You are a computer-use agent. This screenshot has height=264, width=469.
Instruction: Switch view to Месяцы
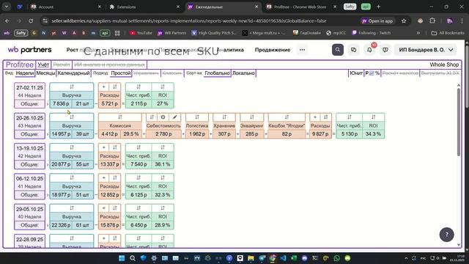(x=45, y=73)
